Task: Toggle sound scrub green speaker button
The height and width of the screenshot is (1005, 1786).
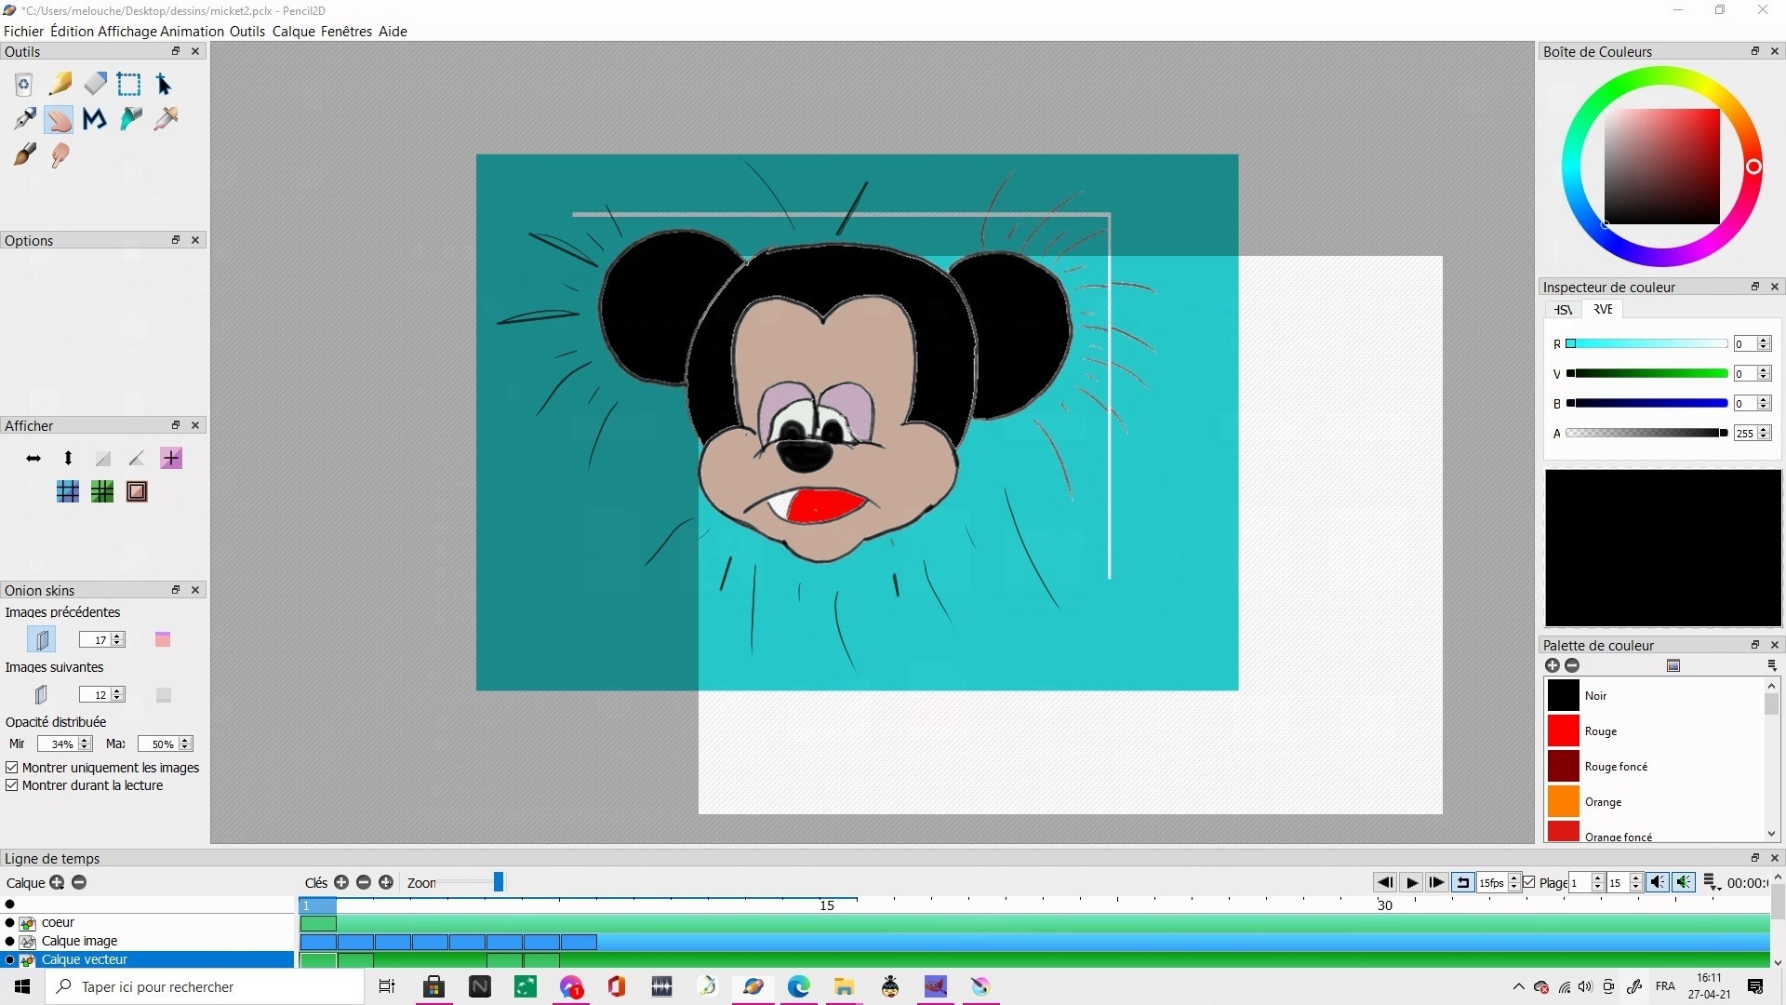Action: click(1684, 882)
